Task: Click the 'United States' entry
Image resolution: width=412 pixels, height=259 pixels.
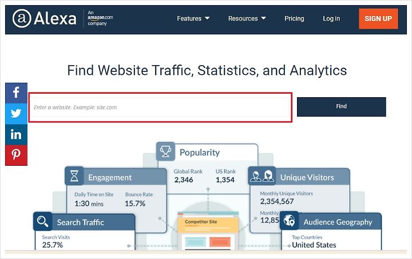Action: tap(314, 245)
